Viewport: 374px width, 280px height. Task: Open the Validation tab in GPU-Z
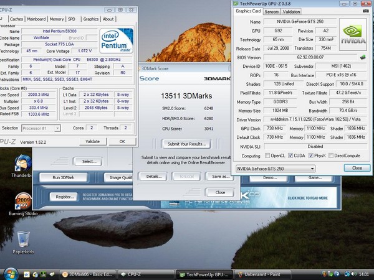291,12
